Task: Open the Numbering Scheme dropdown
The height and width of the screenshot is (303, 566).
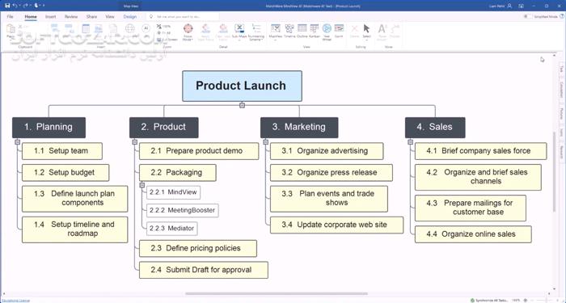Action: [256, 32]
